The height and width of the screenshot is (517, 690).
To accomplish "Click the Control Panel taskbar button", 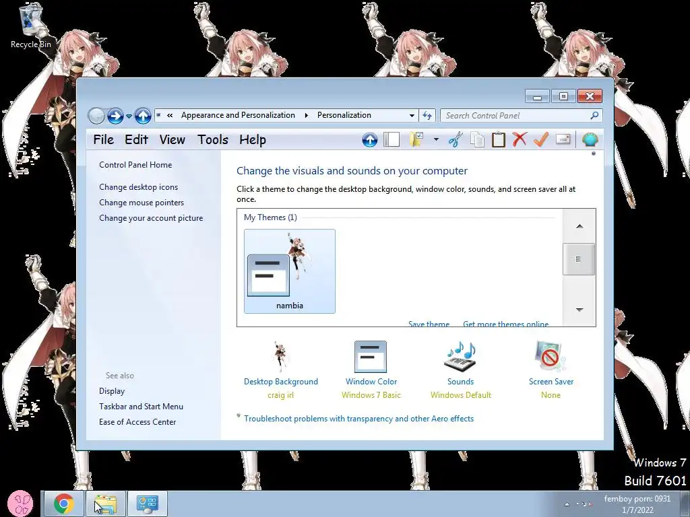I will 148,504.
